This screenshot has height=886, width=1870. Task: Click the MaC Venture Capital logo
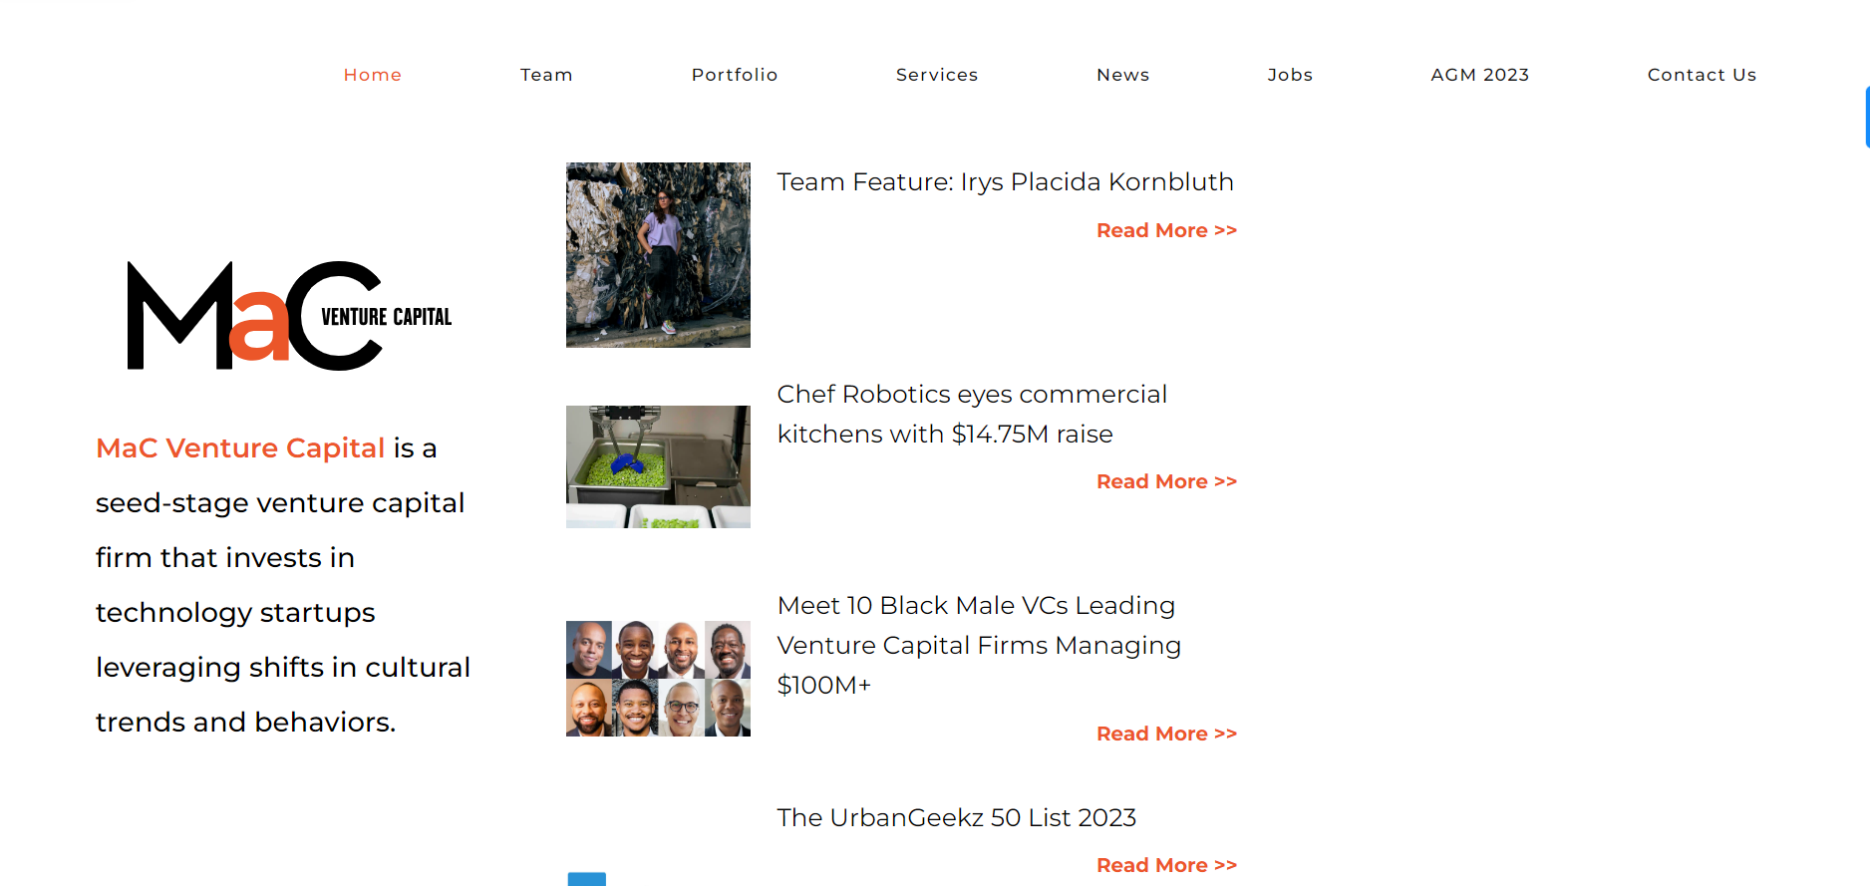289,316
